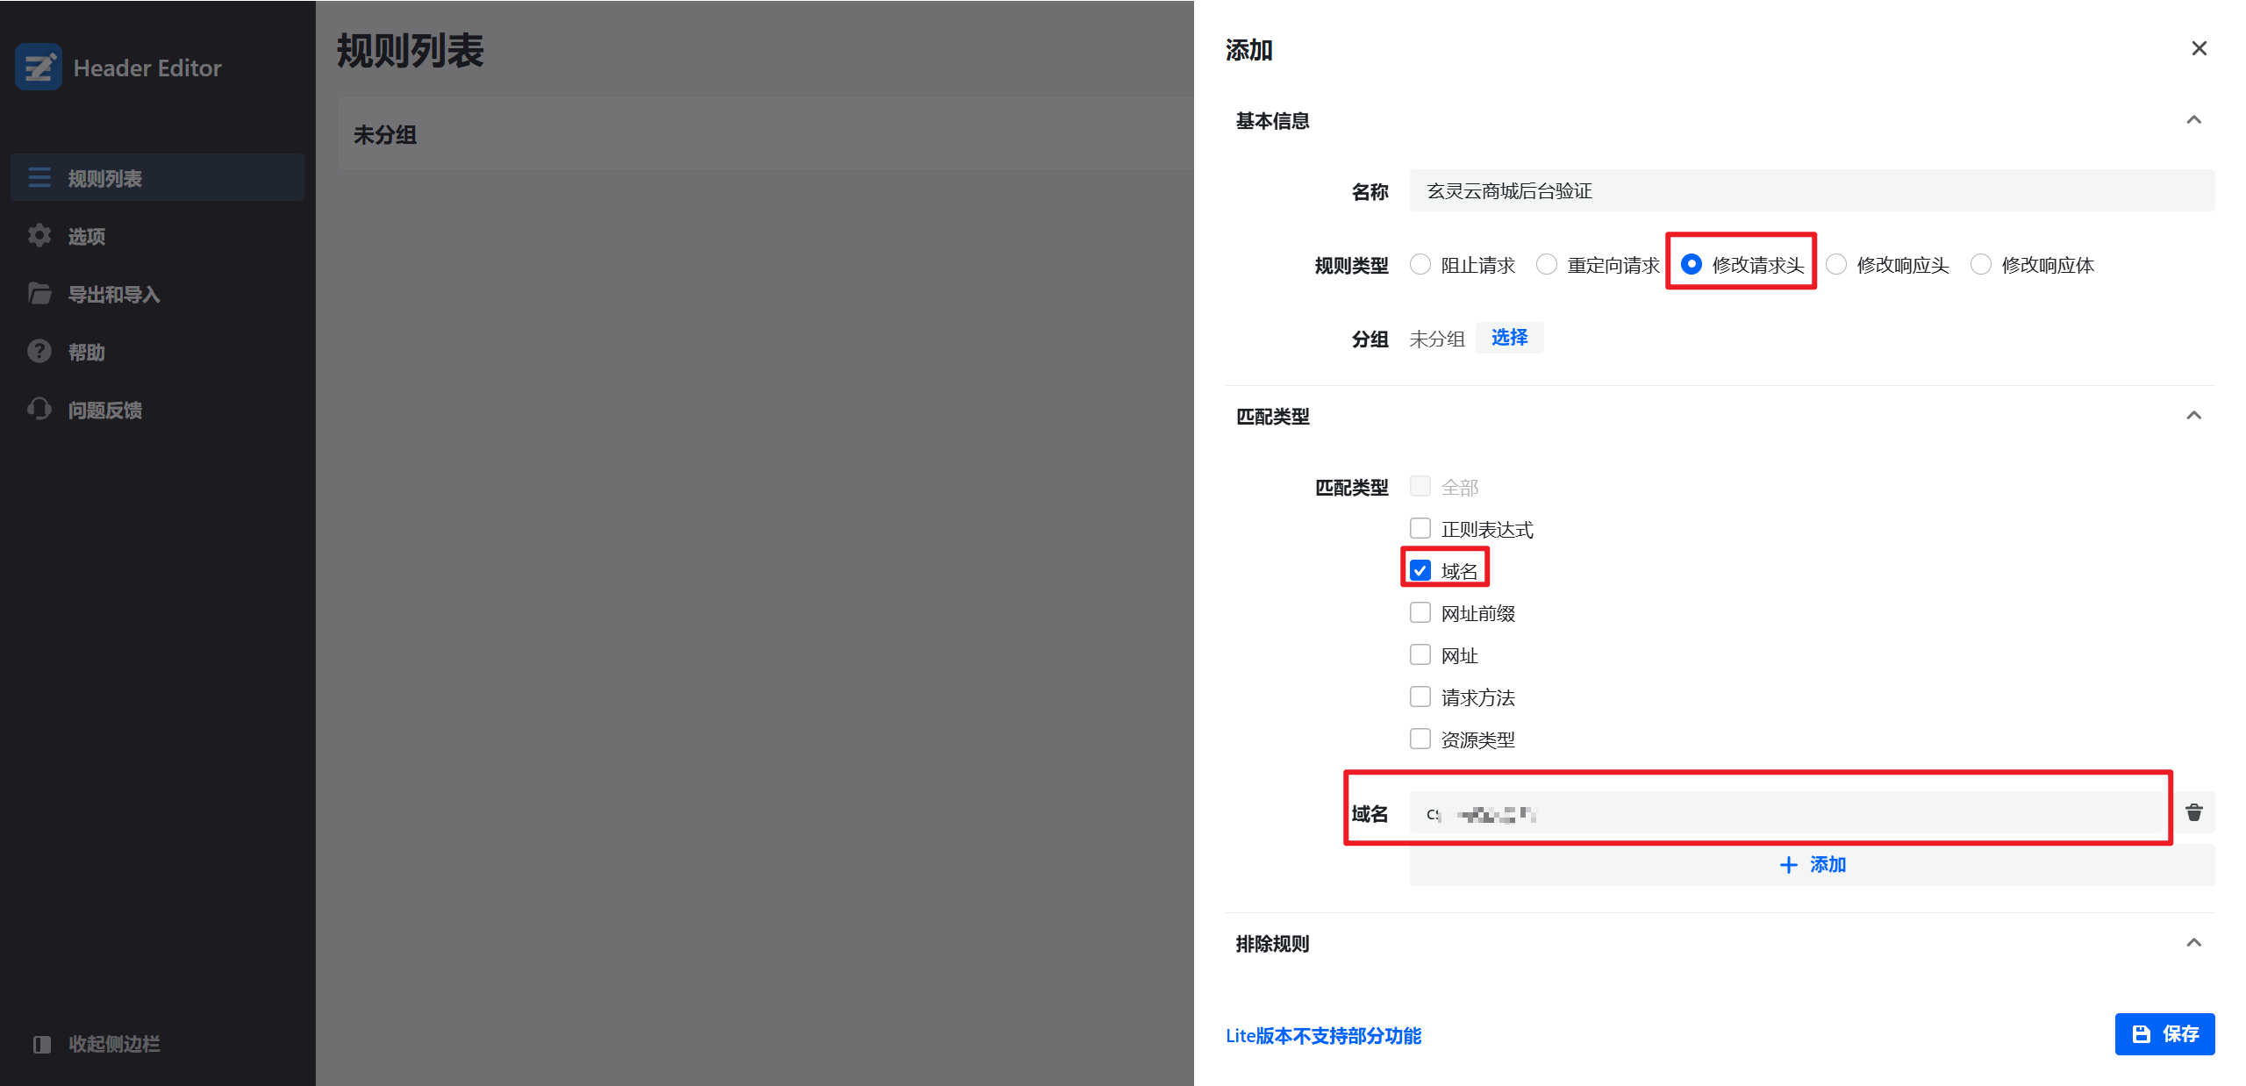Open the Lite版本不支持部分功能 link
Viewport: 2246px width, 1086px height.
(1323, 1036)
